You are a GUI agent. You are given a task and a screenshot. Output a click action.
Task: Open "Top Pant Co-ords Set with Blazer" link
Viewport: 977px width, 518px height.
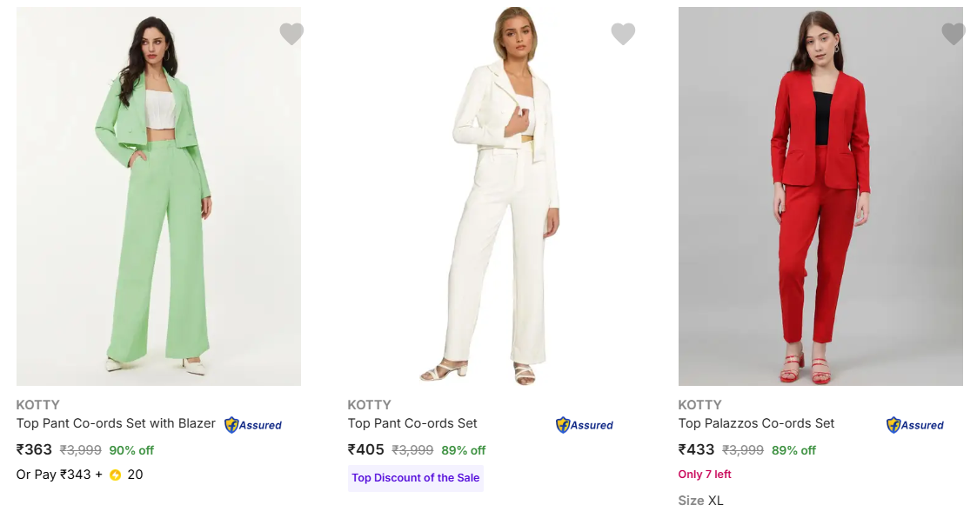[116, 423]
